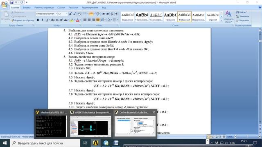Center align text

click(x=89, y=20)
